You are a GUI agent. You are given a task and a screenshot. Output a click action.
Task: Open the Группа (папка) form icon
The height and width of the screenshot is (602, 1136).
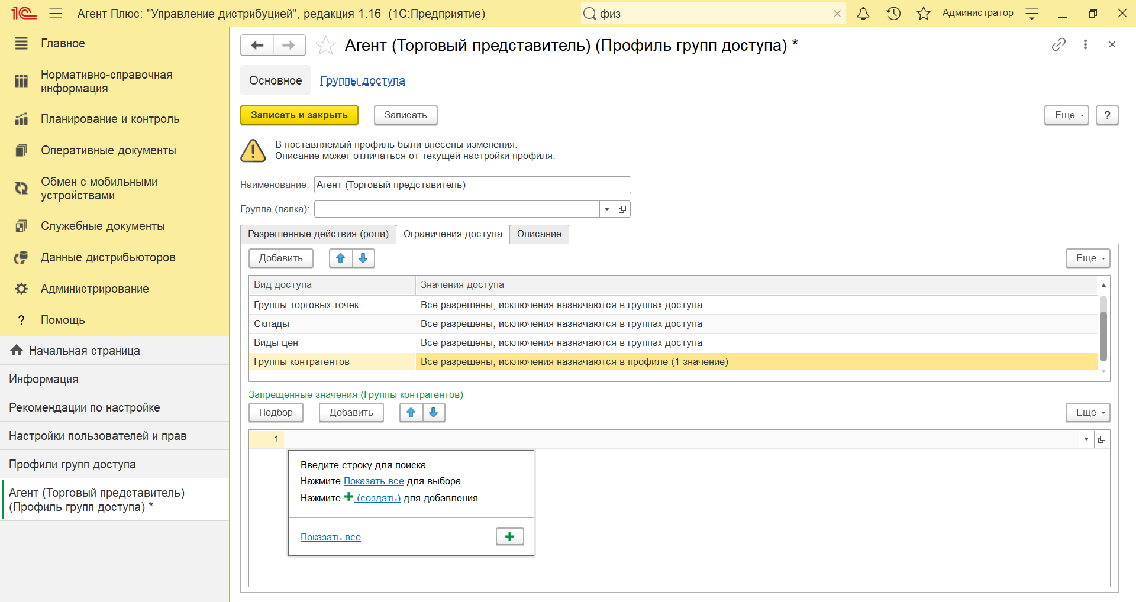(x=622, y=209)
